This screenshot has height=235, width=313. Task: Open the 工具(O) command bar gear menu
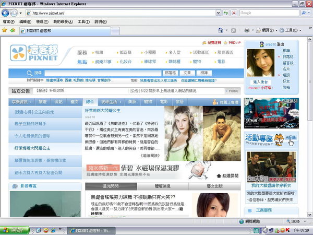(290, 30)
